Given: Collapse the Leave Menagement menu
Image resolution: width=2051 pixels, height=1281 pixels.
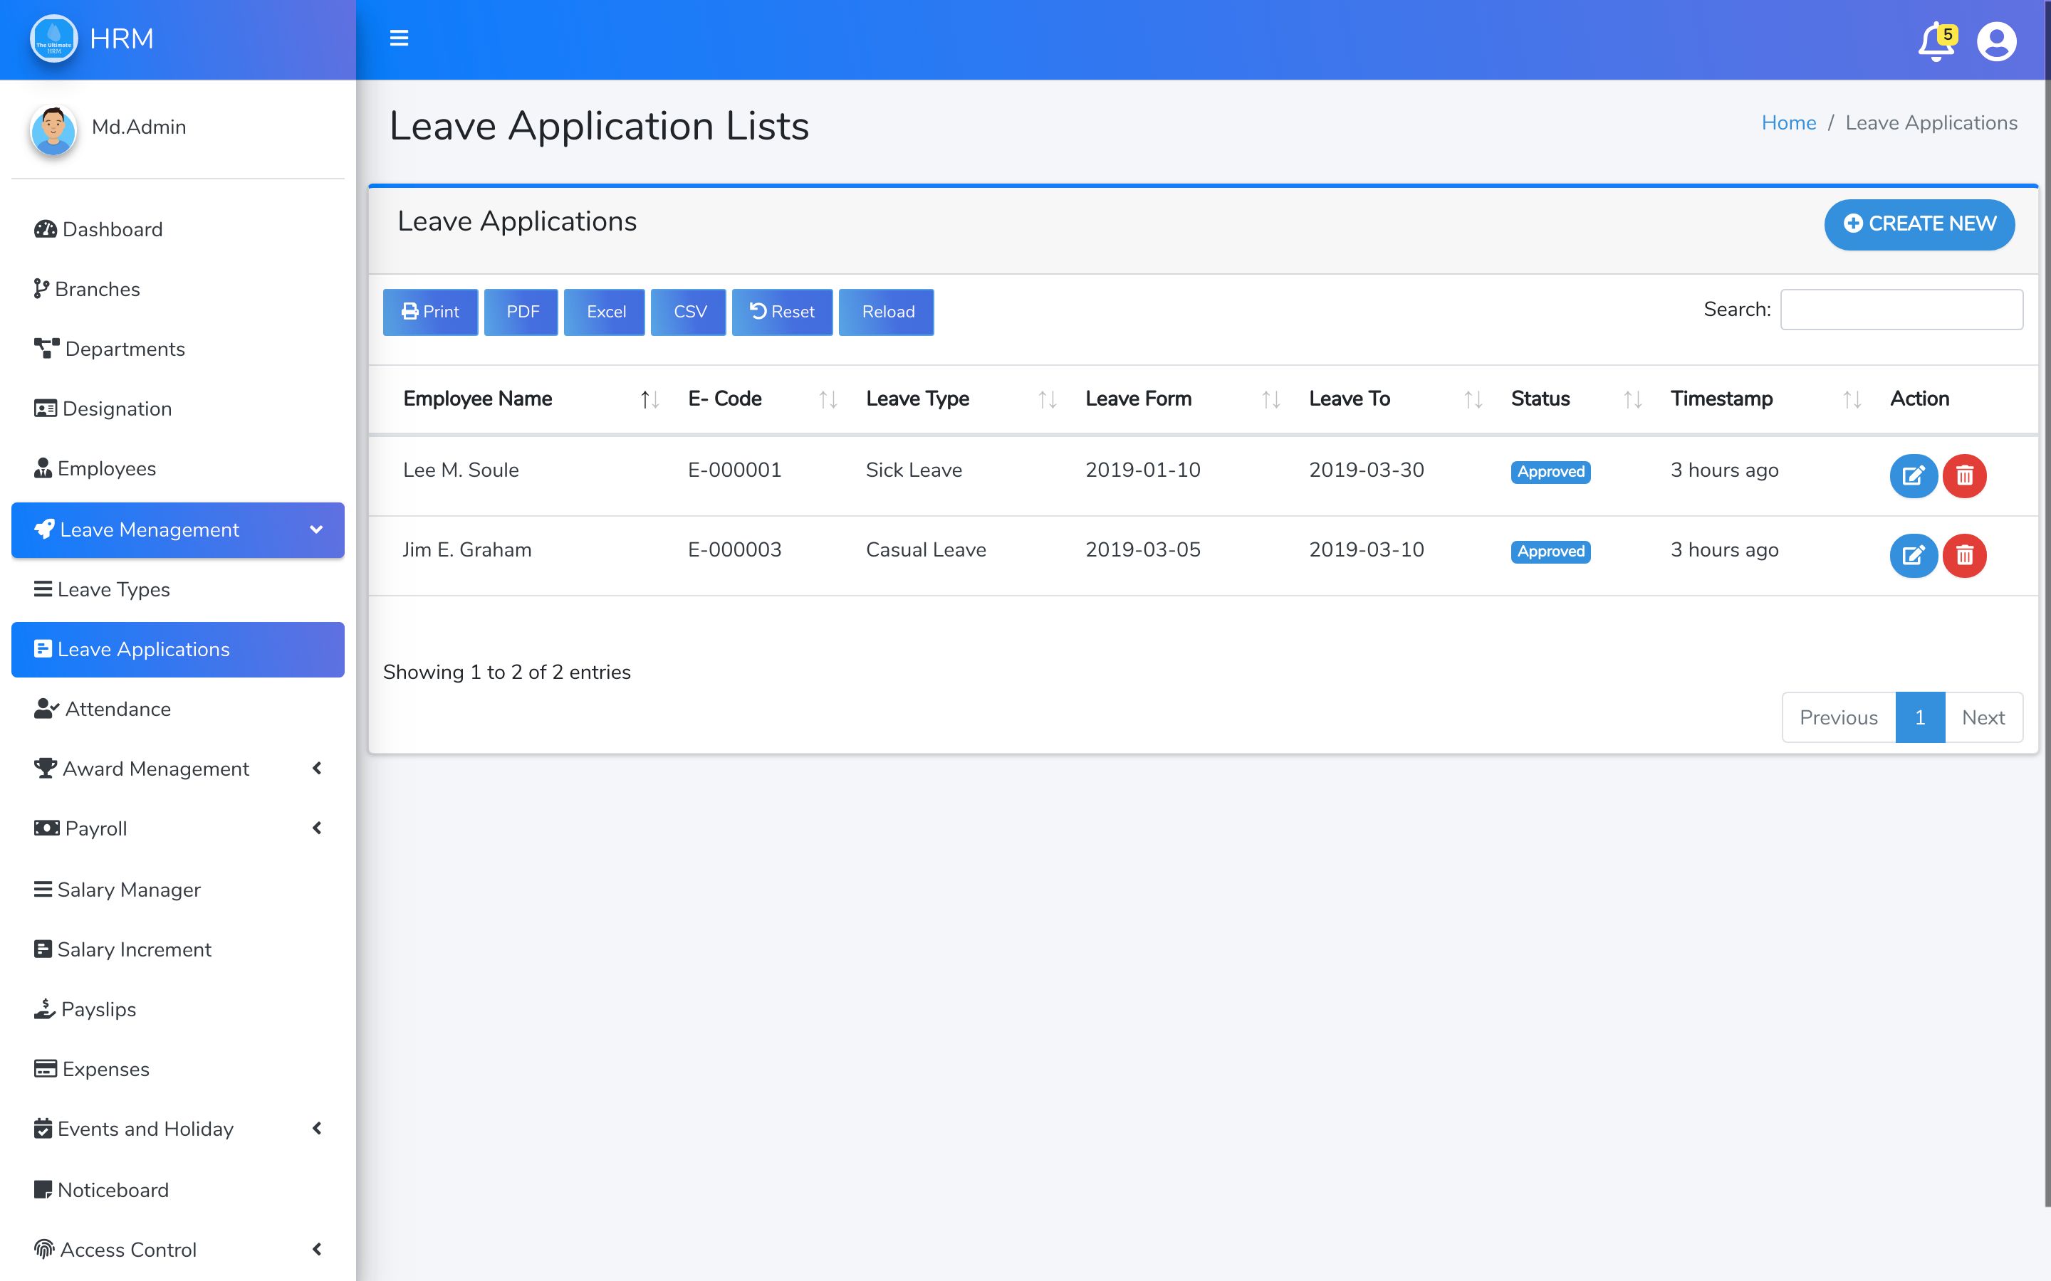Looking at the screenshot, I should [x=177, y=529].
